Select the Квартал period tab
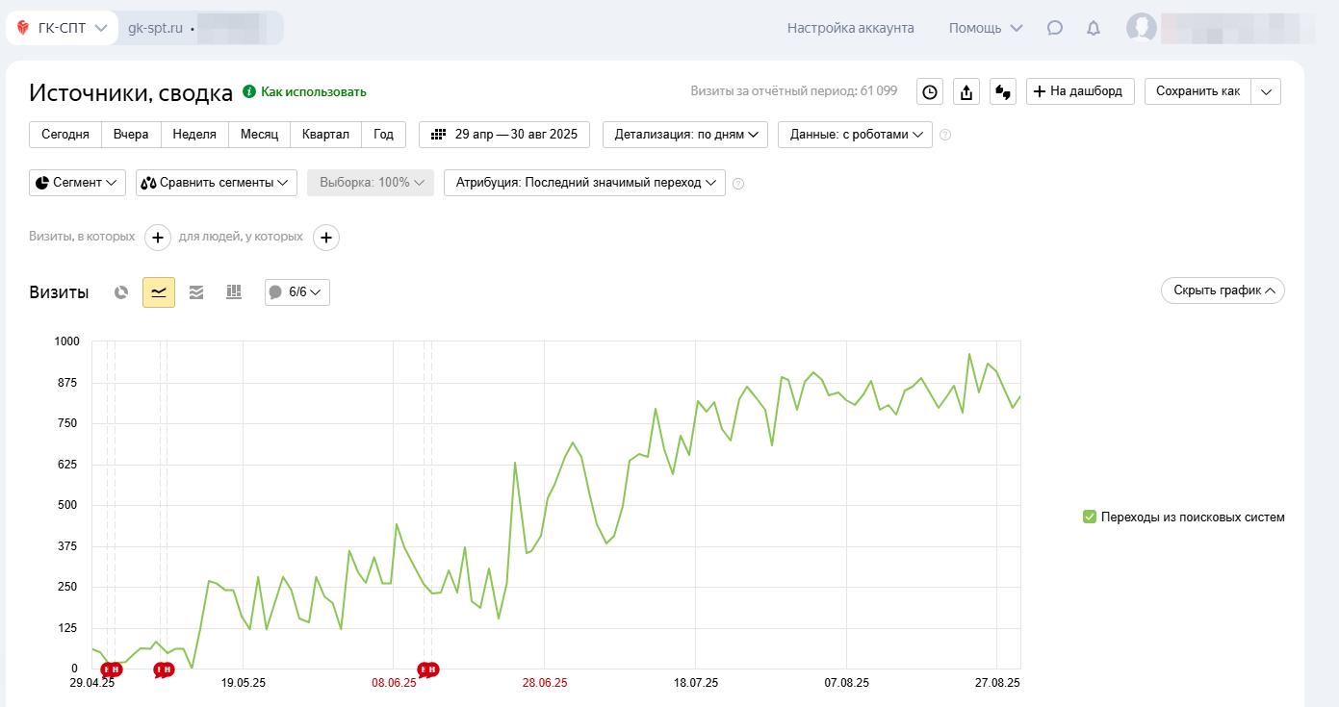 point(325,135)
